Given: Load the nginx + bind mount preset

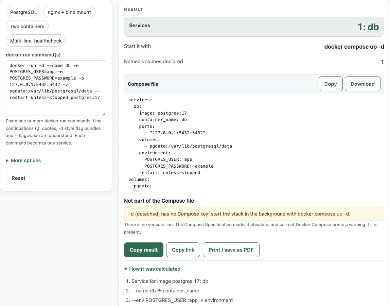Looking at the screenshot, I should click(69, 12).
